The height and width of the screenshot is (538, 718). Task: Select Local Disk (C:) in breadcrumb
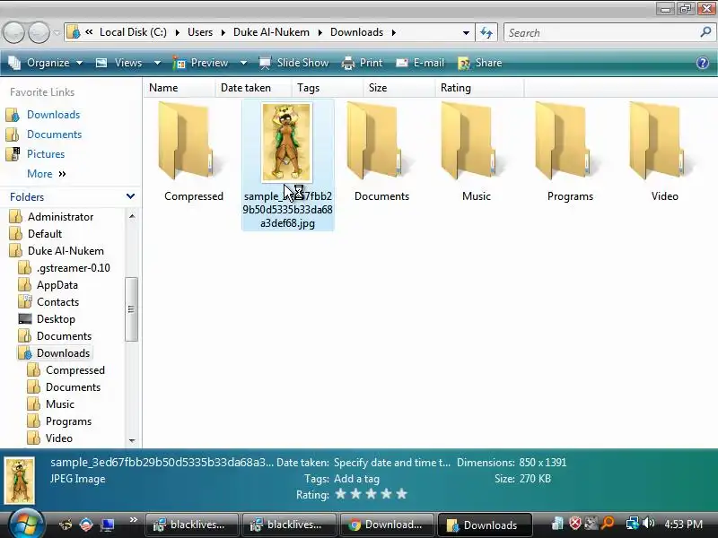(x=133, y=32)
